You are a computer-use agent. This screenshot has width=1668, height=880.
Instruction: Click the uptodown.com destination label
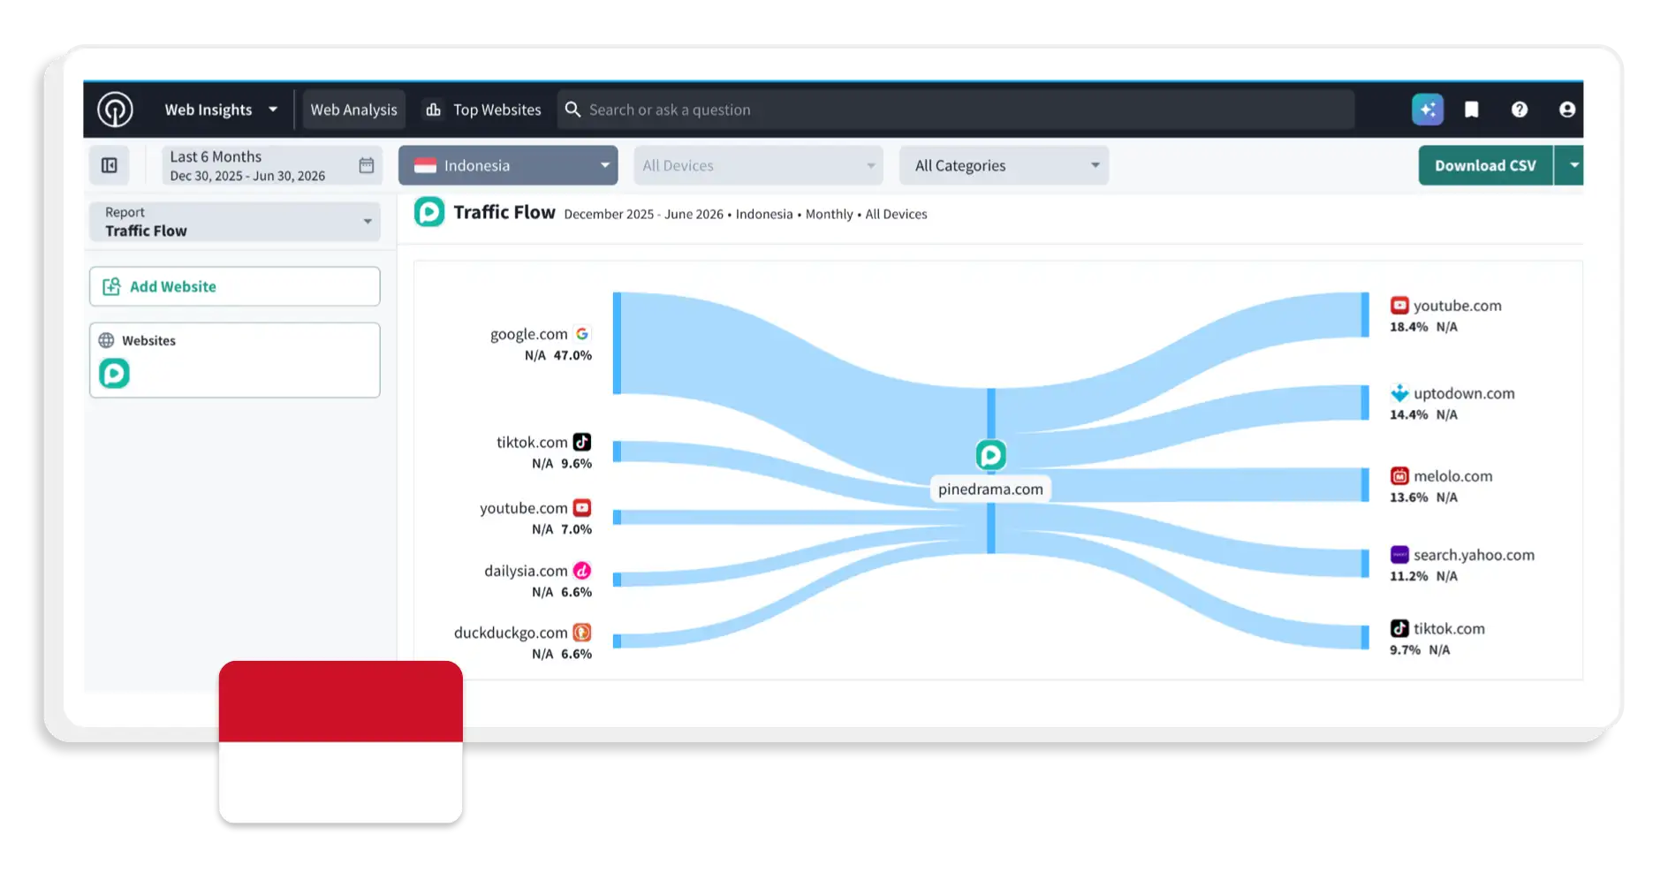[1464, 393]
